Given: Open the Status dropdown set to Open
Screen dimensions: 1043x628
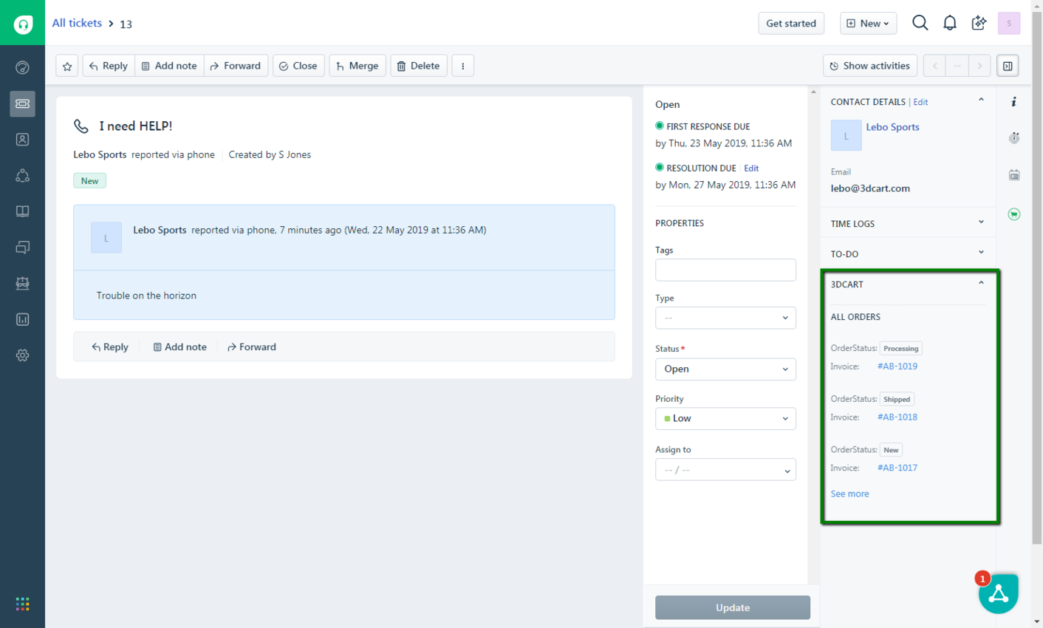Looking at the screenshot, I should click(x=725, y=369).
